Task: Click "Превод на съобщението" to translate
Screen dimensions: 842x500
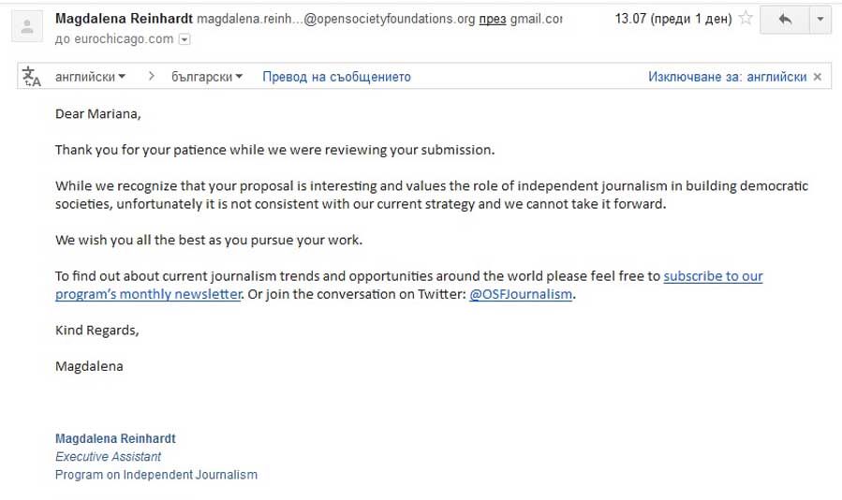Action: click(x=336, y=77)
